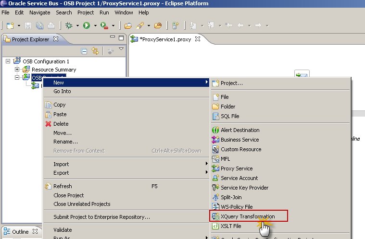Click the Save disk icon in toolbar
The image size is (365, 239).
tap(28, 25)
